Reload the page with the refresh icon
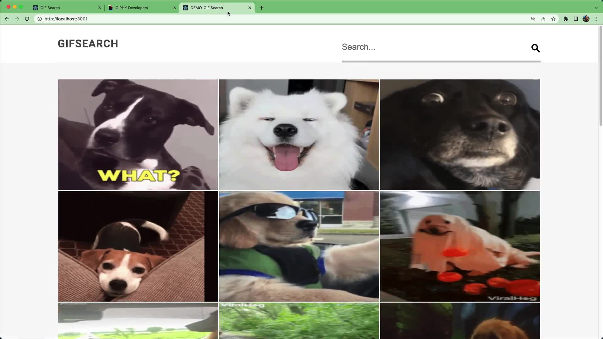 [x=27, y=19]
